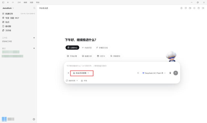Click the 站点 sites icon

(x=3, y=22)
